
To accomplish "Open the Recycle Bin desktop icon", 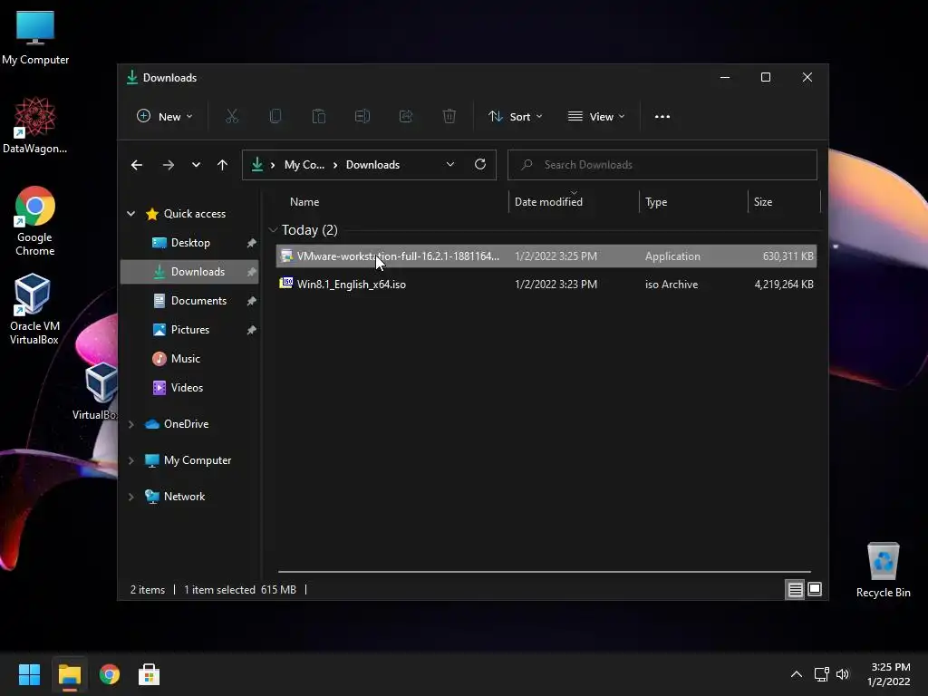I will tap(883, 570).
